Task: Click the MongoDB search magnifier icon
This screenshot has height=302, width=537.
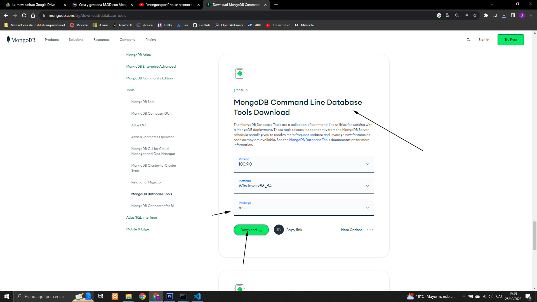Action: tap(468, 40)
